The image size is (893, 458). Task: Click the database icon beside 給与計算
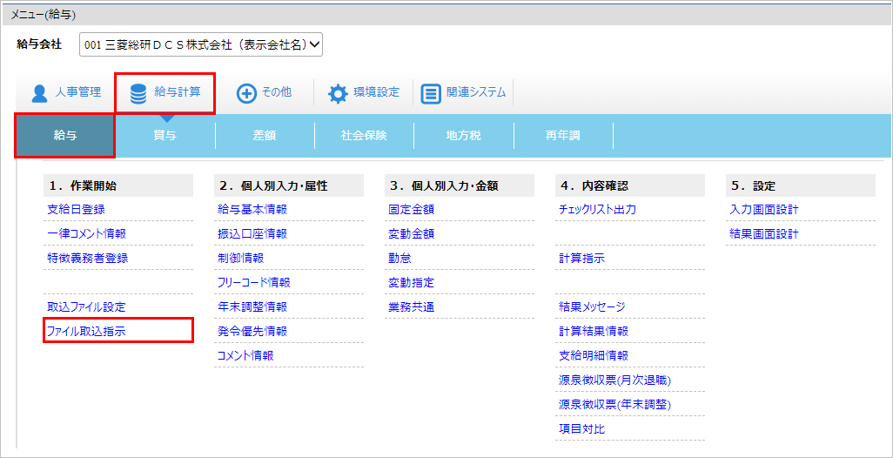tap(138, 93)
